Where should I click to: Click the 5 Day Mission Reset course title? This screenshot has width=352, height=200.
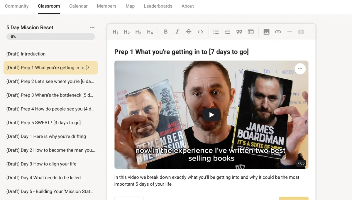pos(30,27)
